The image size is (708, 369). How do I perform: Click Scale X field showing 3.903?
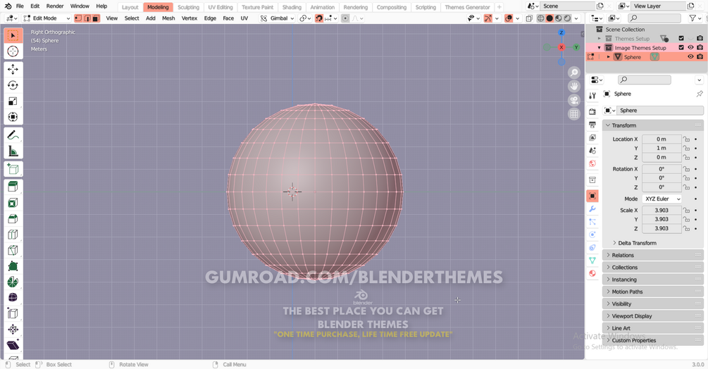click(662, 211)
